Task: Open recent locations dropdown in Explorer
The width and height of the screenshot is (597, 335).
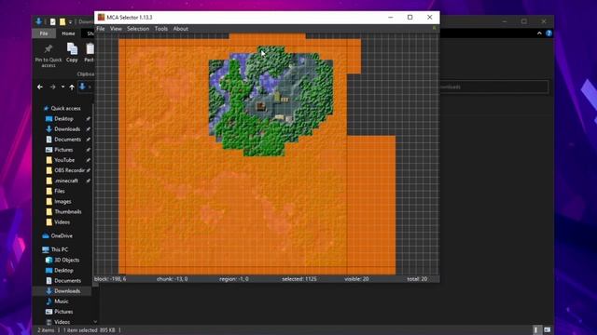Action: tap(62, 87)
